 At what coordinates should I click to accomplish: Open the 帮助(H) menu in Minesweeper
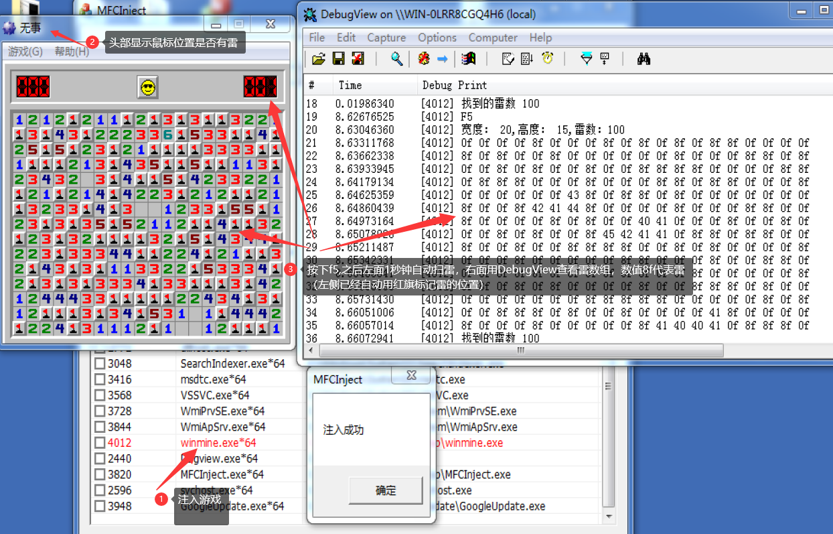click(x=72, y=52)
